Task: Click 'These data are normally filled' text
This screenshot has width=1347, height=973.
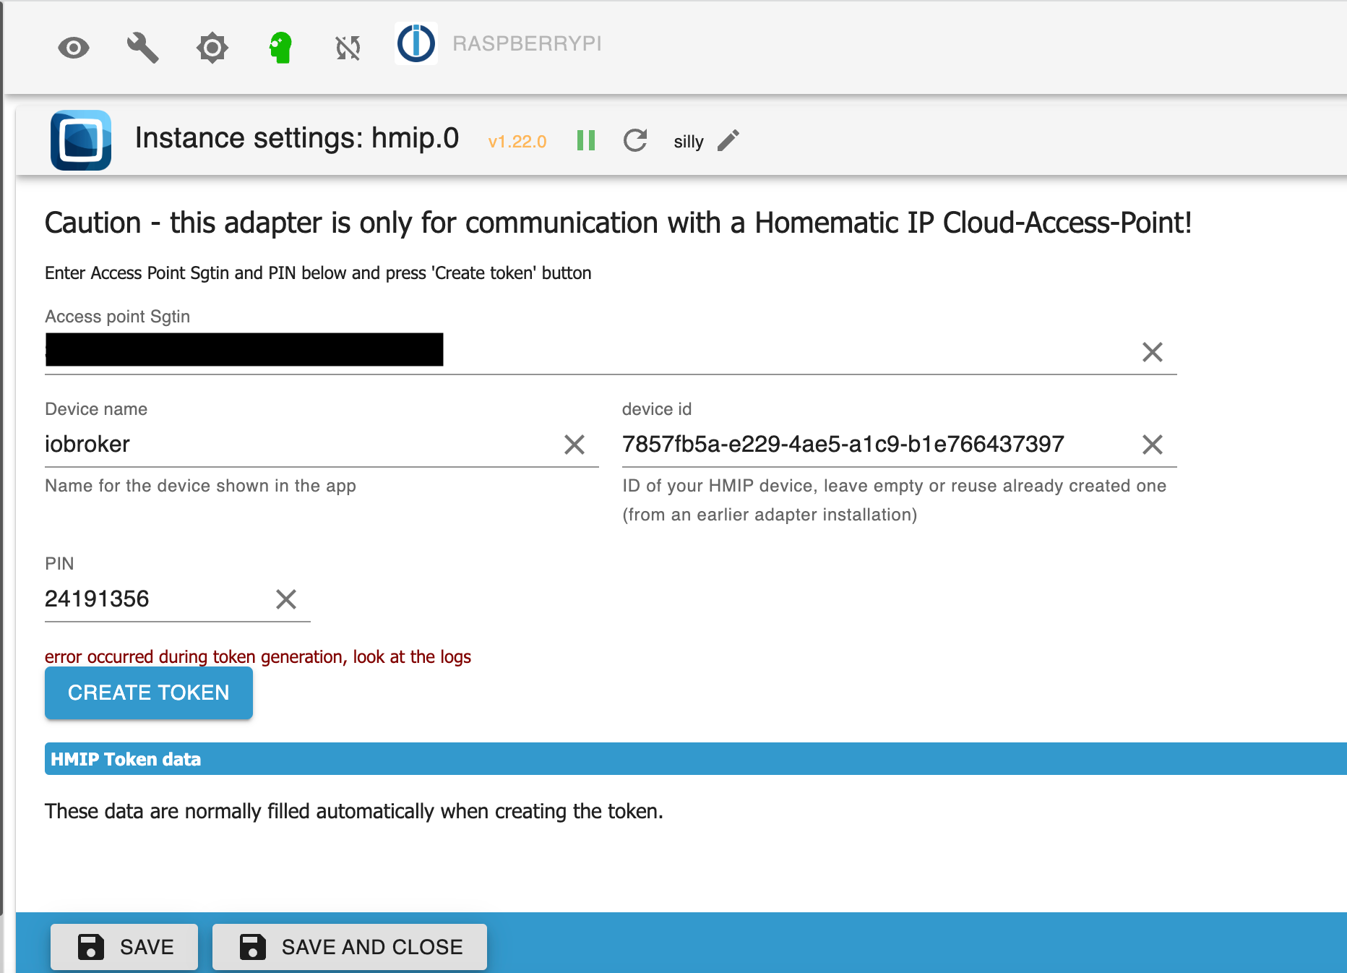Action: [354, 811]
